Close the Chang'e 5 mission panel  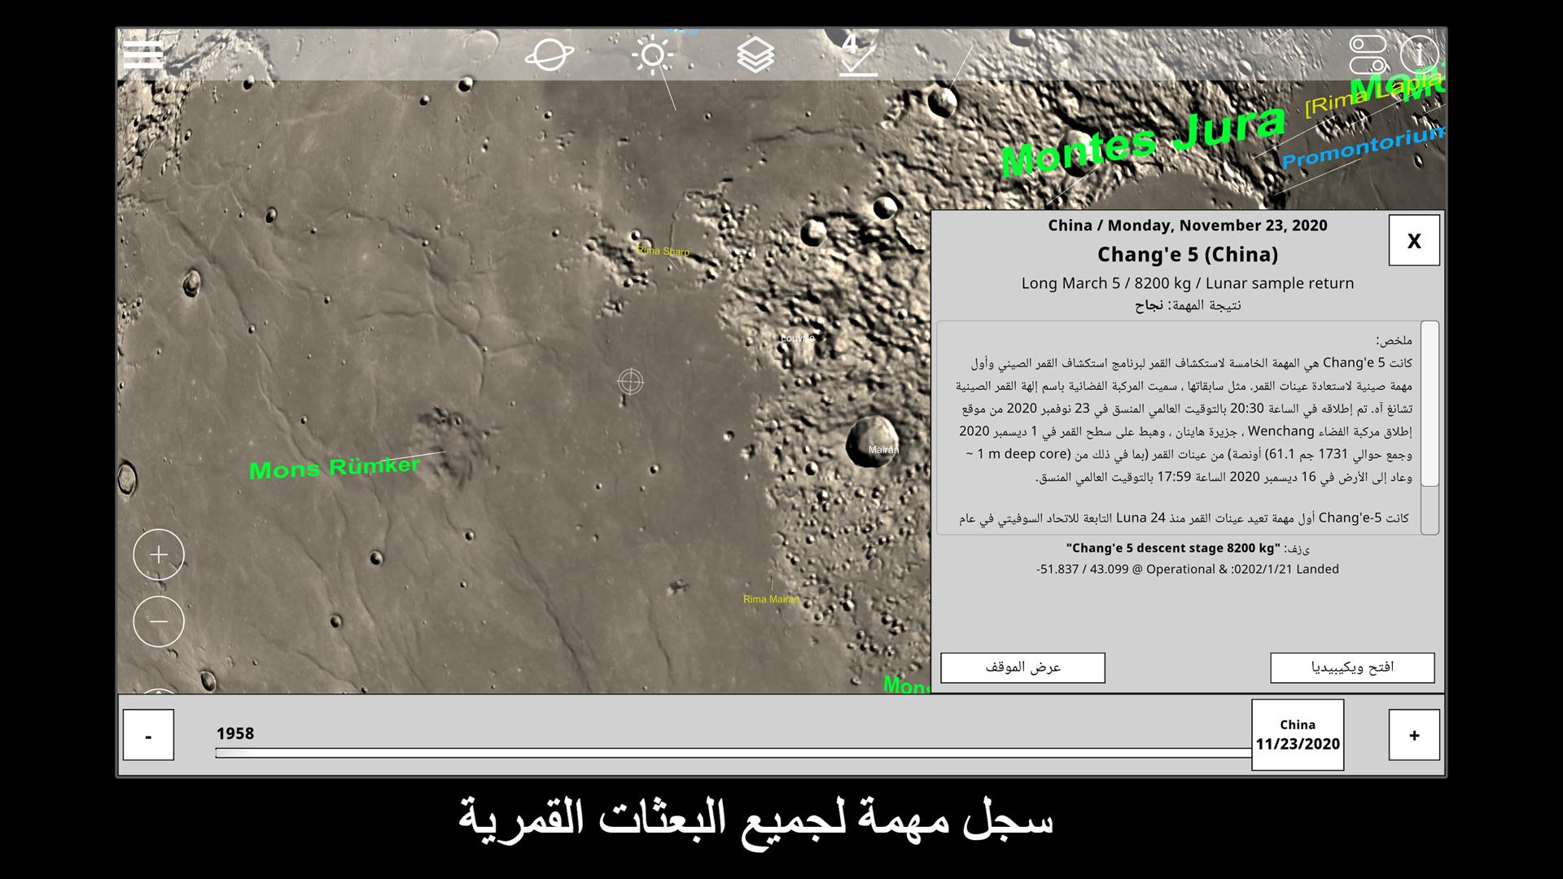[x=1414, y=240]
